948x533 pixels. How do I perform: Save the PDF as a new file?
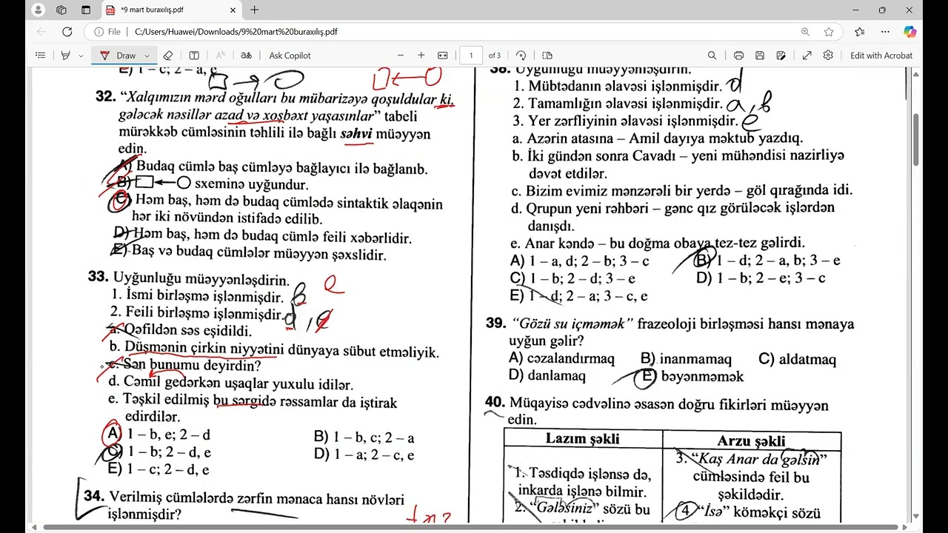pos(781,56)
